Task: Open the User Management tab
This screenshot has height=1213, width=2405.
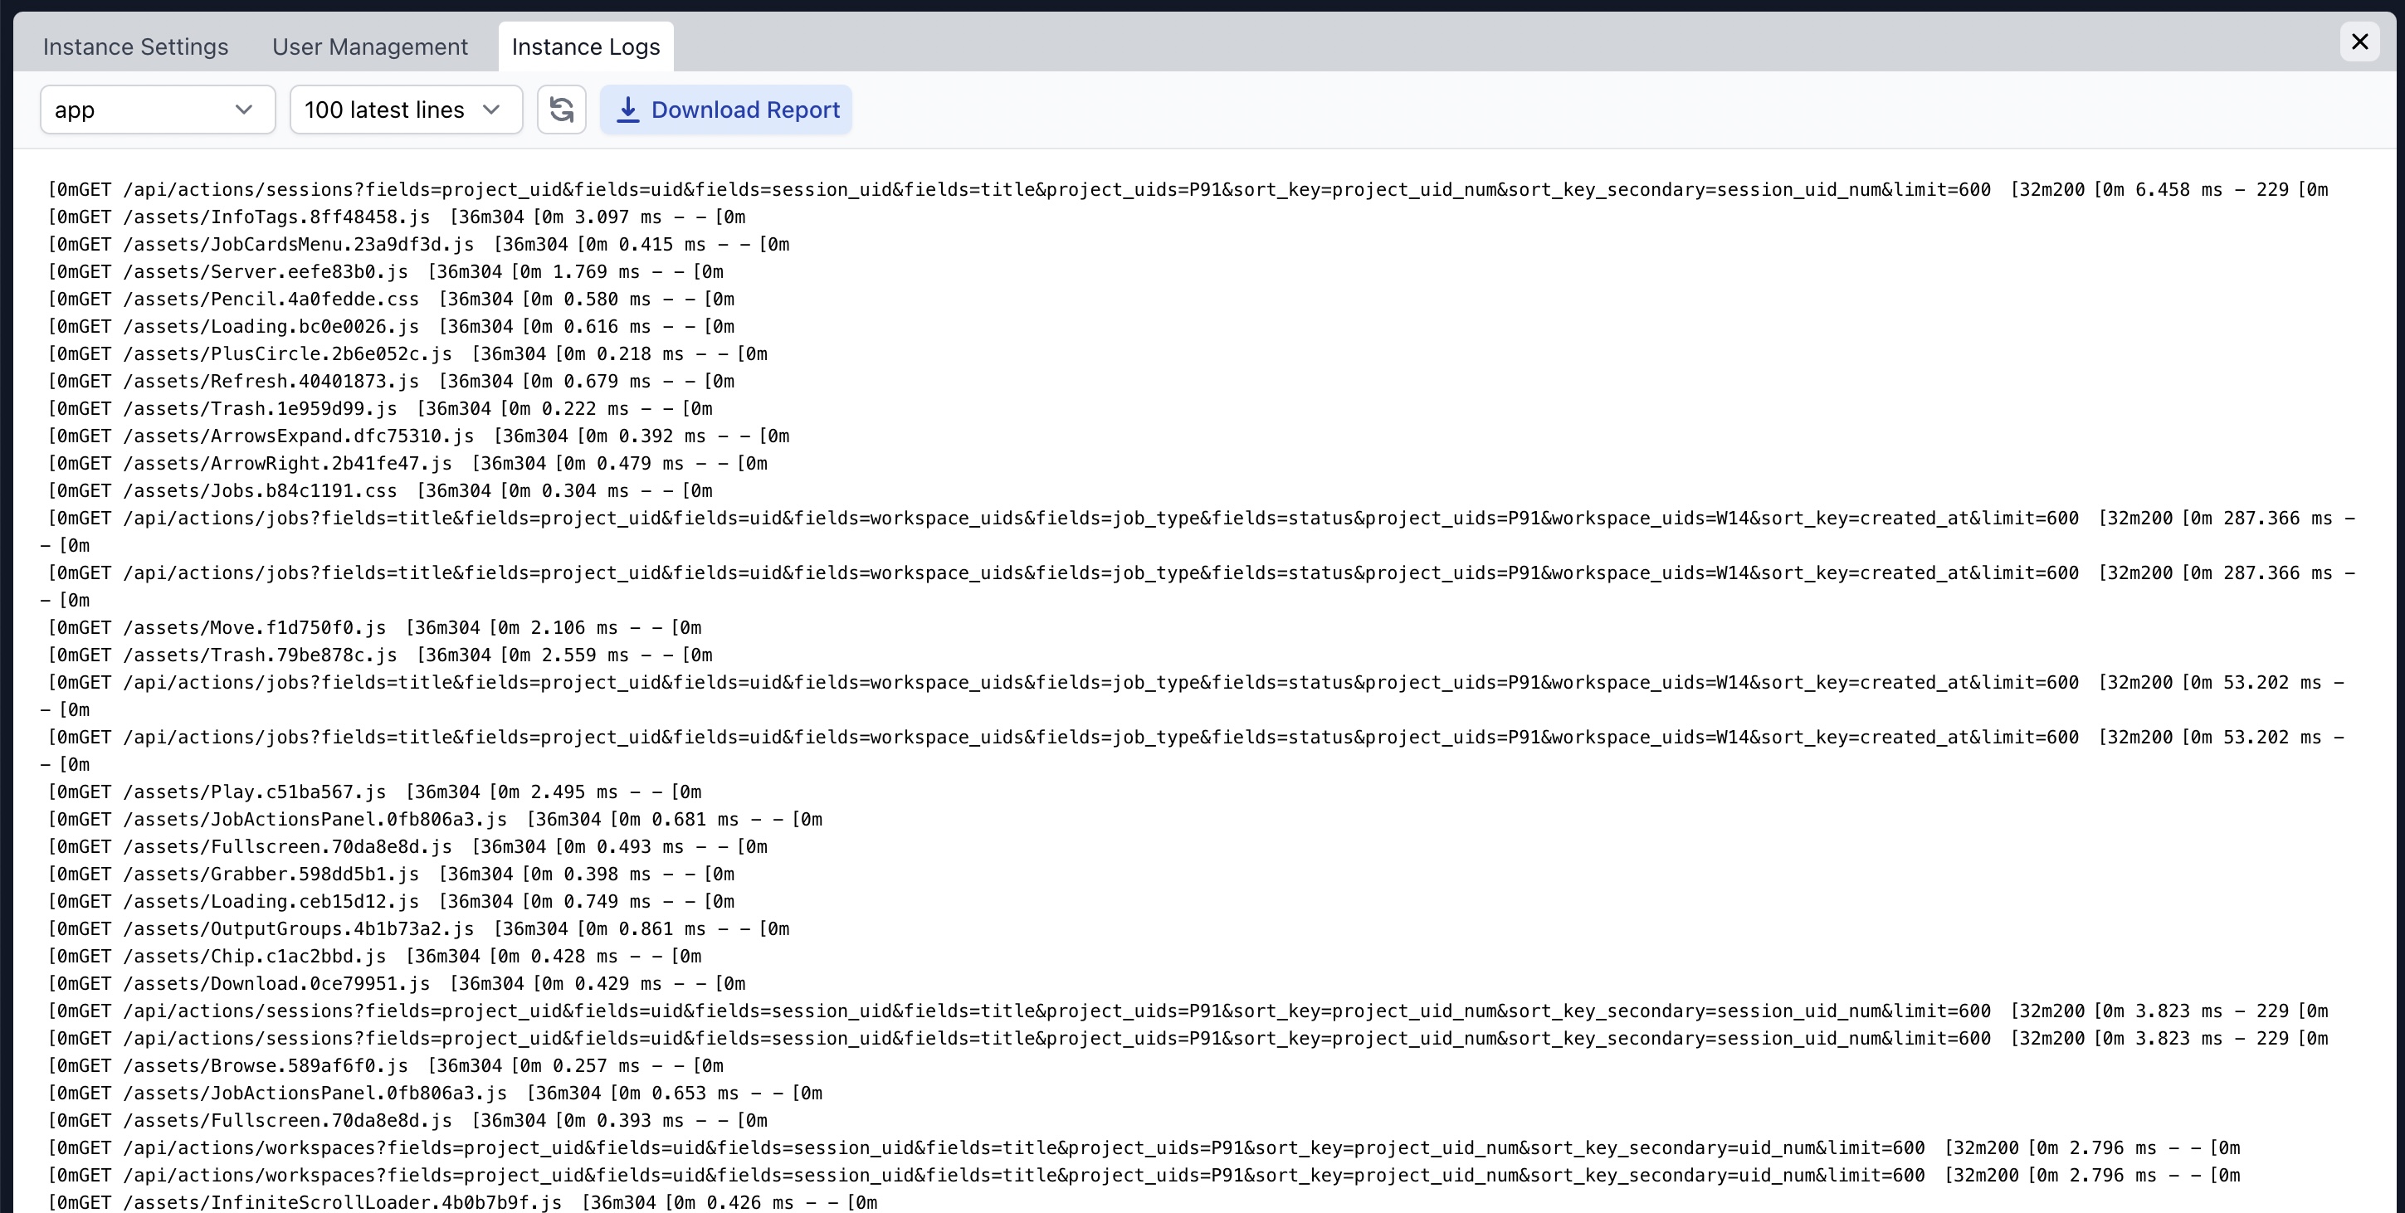Action: [370, 46]
